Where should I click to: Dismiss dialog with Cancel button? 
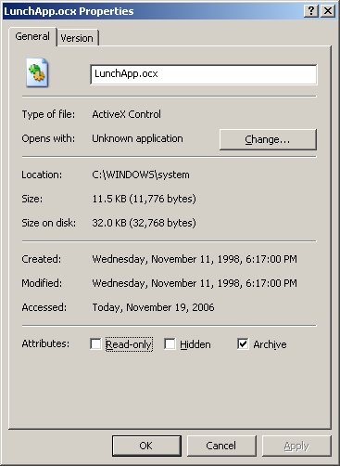click(221, 446)
